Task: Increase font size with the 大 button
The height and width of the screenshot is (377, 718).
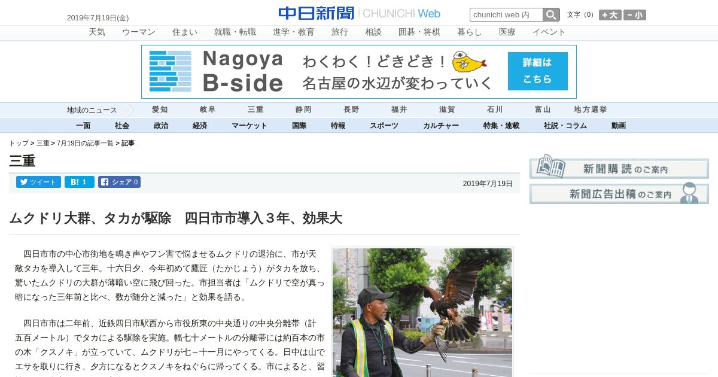Action: (610, 15)
